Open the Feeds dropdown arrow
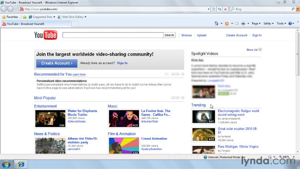The height and width of the screenshot is (169, 300). (x=232, y=24)
